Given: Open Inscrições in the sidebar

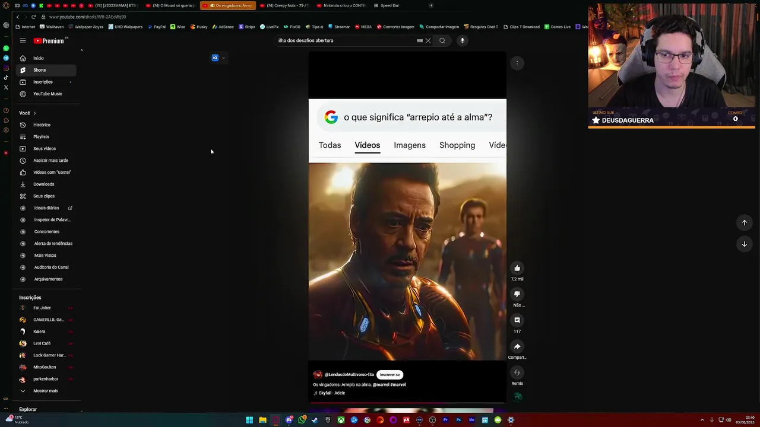Looking at the screenshot, I should coord(46,82).
